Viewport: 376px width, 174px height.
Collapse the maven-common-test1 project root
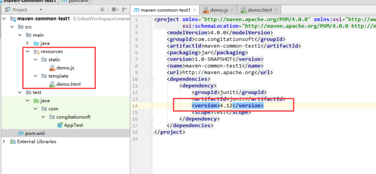4,19
